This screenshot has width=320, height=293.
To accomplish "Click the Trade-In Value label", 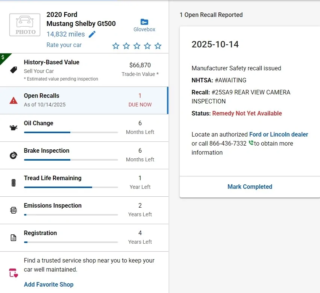I will click(x=140, y=74).
